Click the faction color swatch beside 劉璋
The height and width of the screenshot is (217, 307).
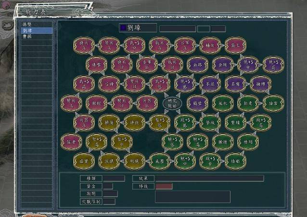pyautogui.click(x=123, y=27)
